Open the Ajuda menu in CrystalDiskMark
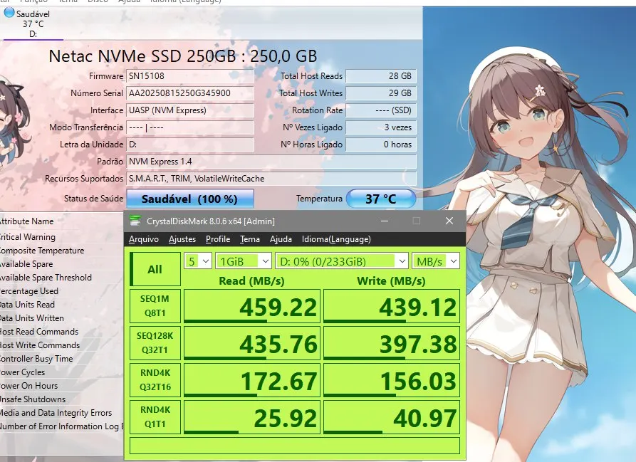This screenshot has width=636, height=462. (281, 239)
